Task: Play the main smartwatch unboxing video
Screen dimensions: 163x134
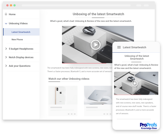Action: click(x=95, y=45)
